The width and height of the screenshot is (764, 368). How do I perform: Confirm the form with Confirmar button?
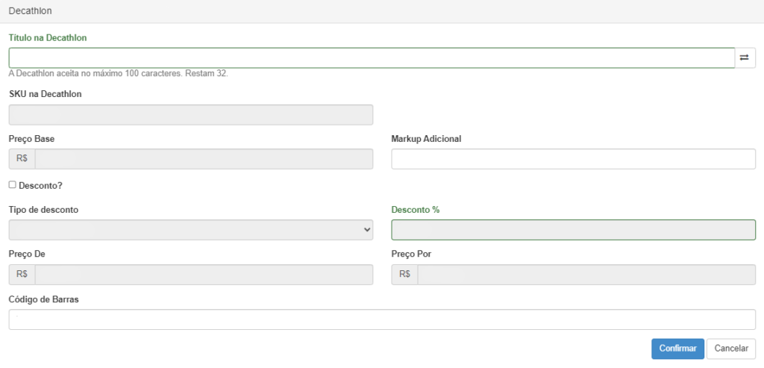(x=677, y=349)
